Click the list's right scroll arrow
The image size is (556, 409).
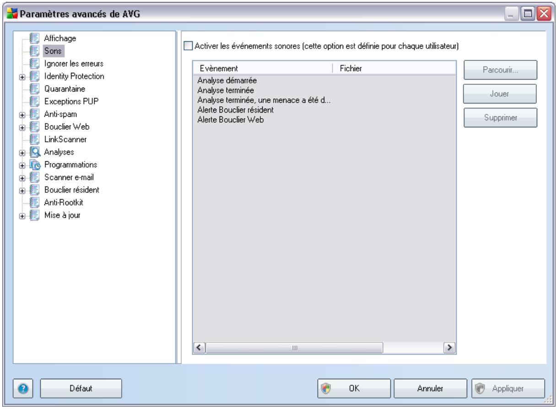pyautogui.click(x=449, y=348)
